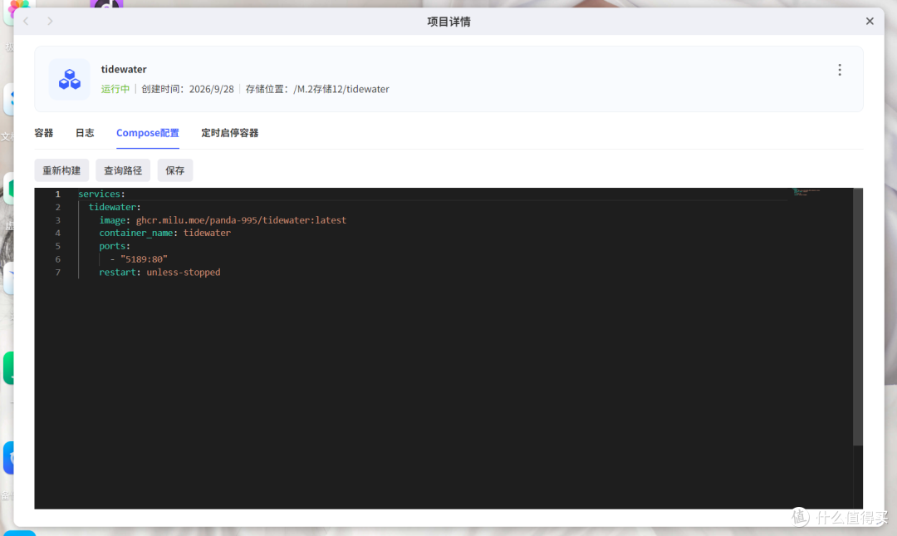The width and height of the screenshot is (897, 536).
Task: Click 'restart: unless-stopped' line
Action: click(159, 273)
